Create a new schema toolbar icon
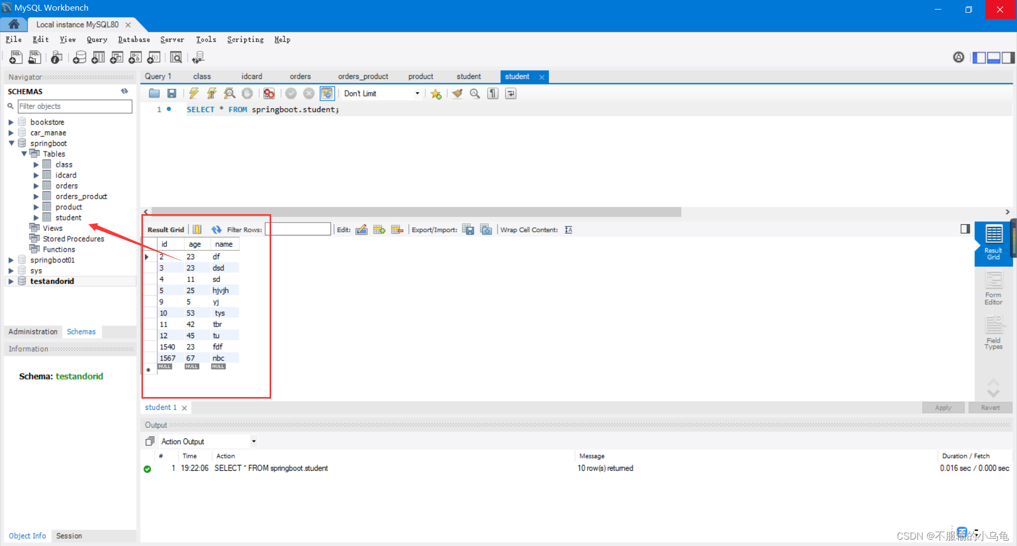1017x546 pixels. click(x=80, y=57)
